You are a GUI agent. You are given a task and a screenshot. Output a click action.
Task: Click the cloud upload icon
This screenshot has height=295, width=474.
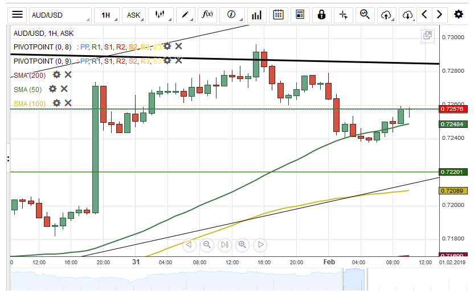[387, 15]
